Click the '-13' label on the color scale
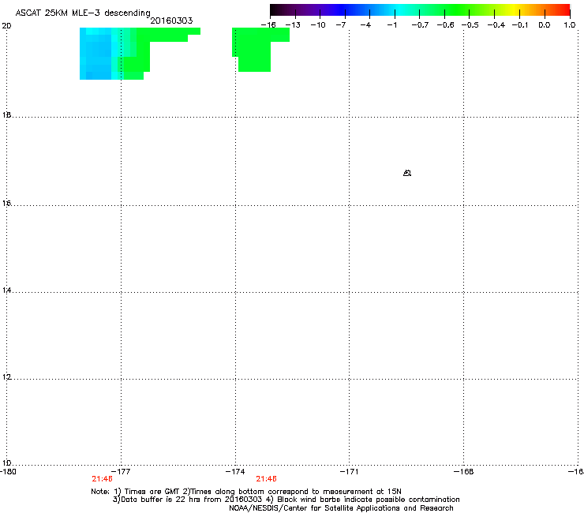 [x=293, y=25]
